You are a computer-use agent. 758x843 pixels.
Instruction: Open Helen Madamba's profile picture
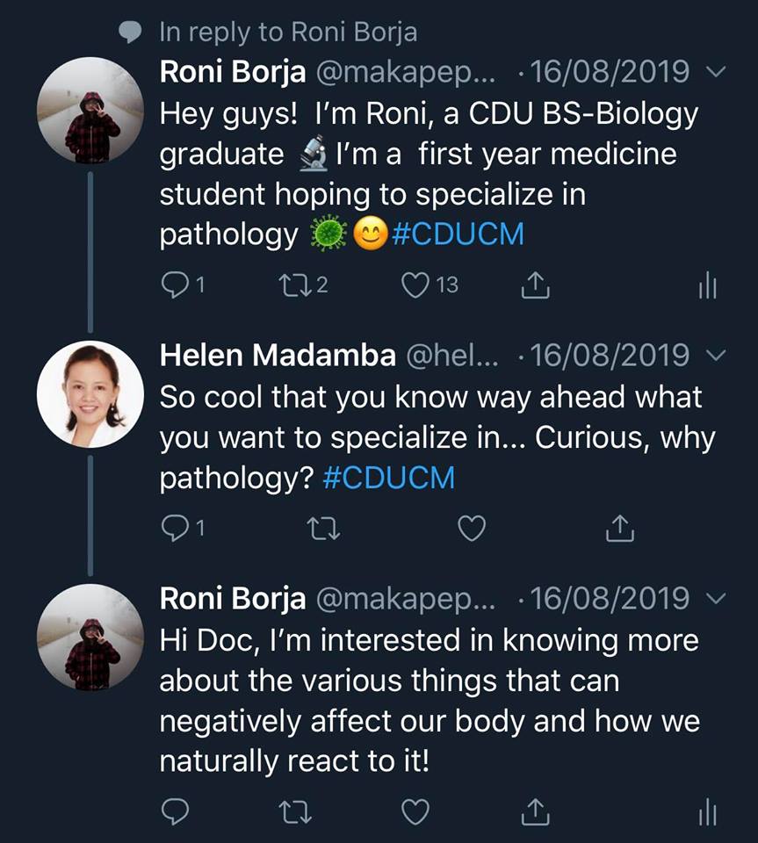[x=90, y=394]
